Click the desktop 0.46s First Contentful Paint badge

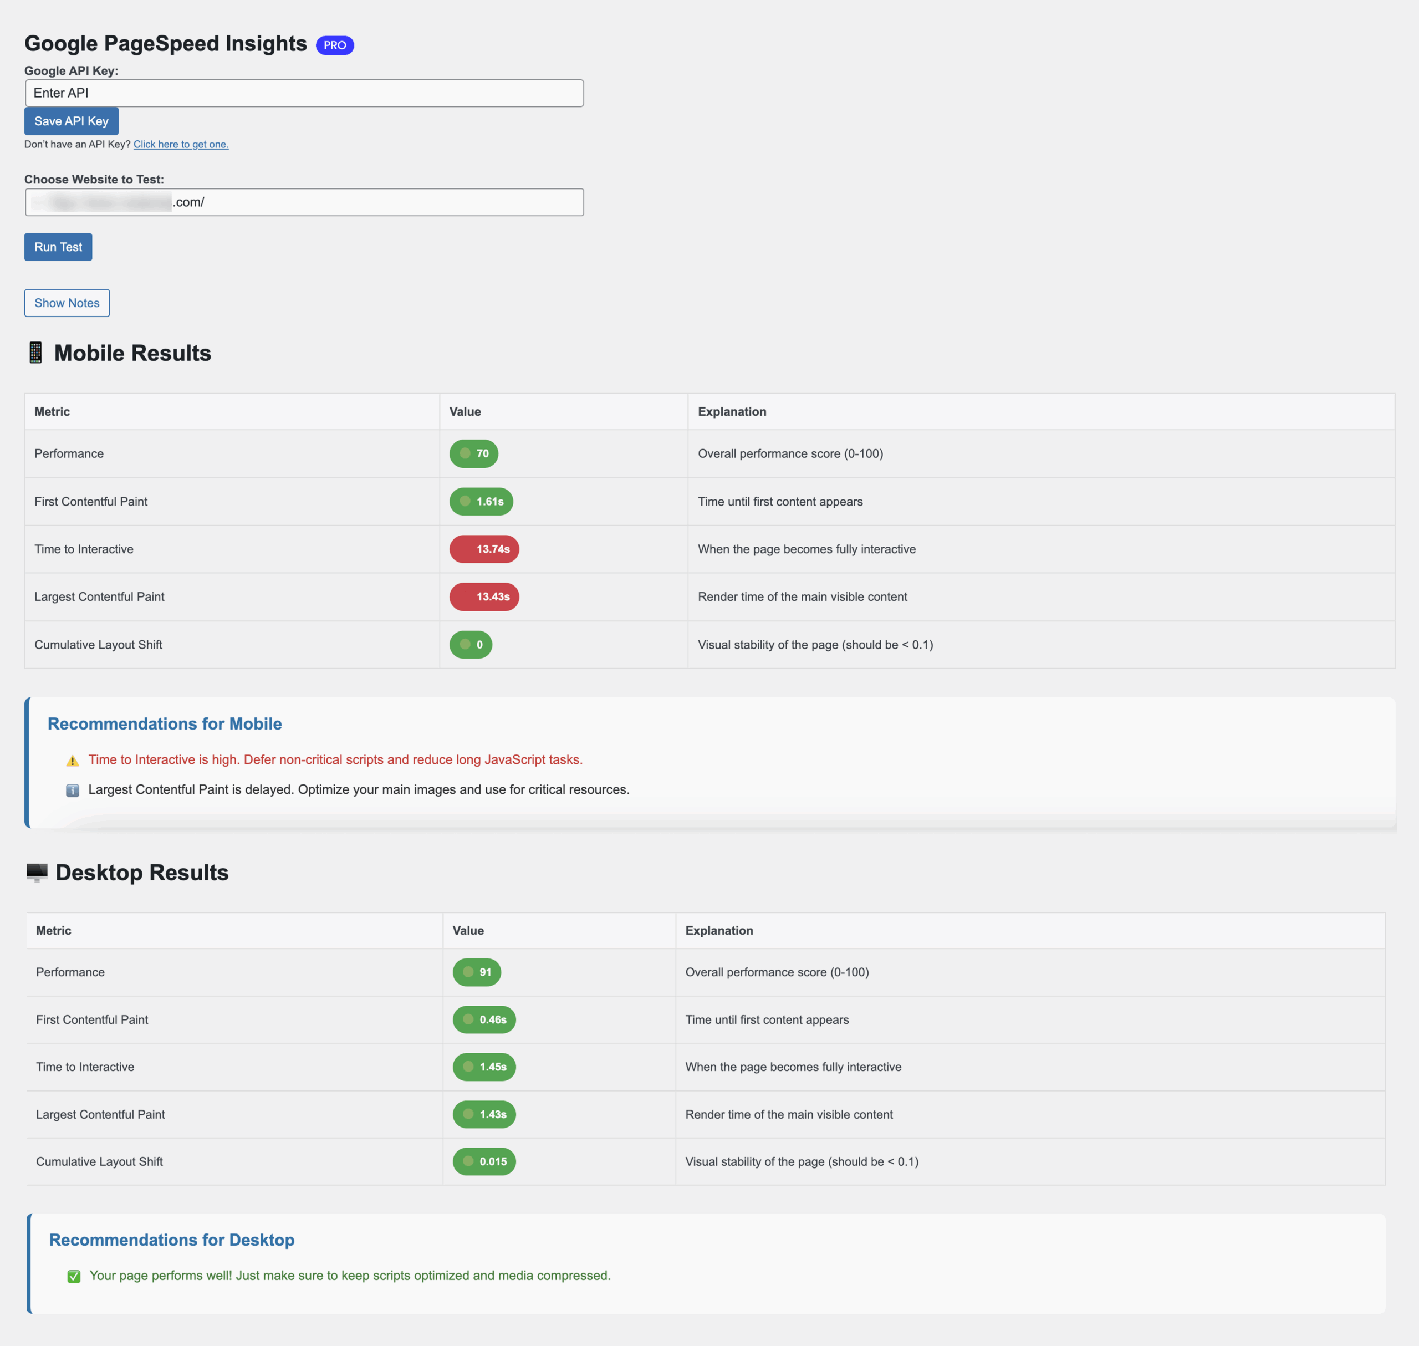pyautogui.click(x=484, y=1019)
